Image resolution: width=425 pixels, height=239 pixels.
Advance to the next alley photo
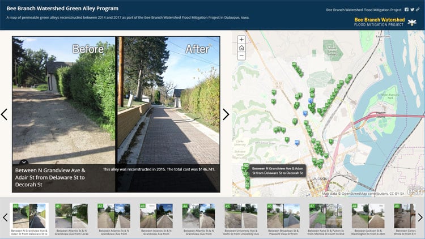[226, 114]
